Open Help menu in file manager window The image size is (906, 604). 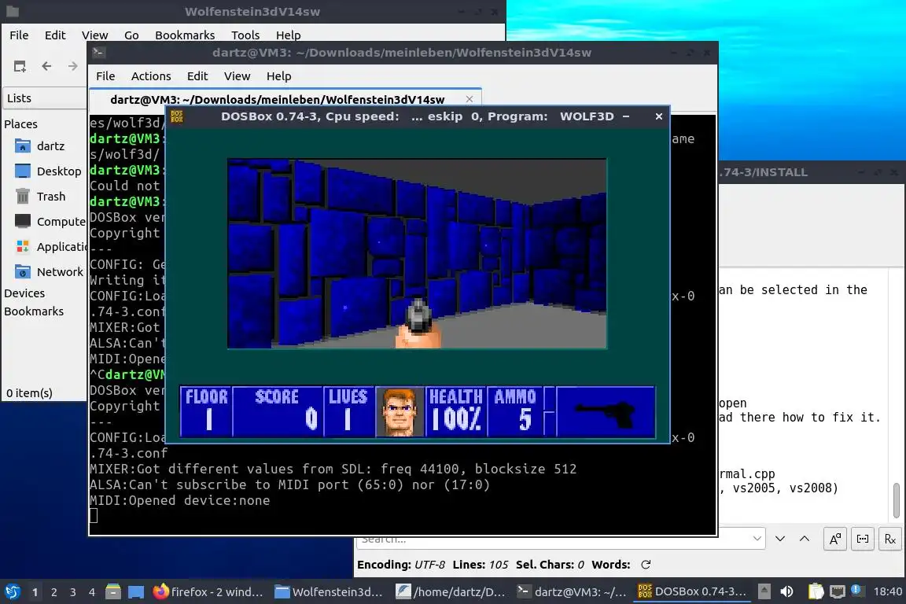289,35
